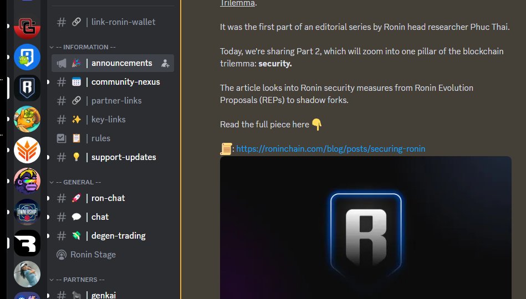This screenshot has width=526, height=299.
Task: Open the rules channel
Action: 113,138
